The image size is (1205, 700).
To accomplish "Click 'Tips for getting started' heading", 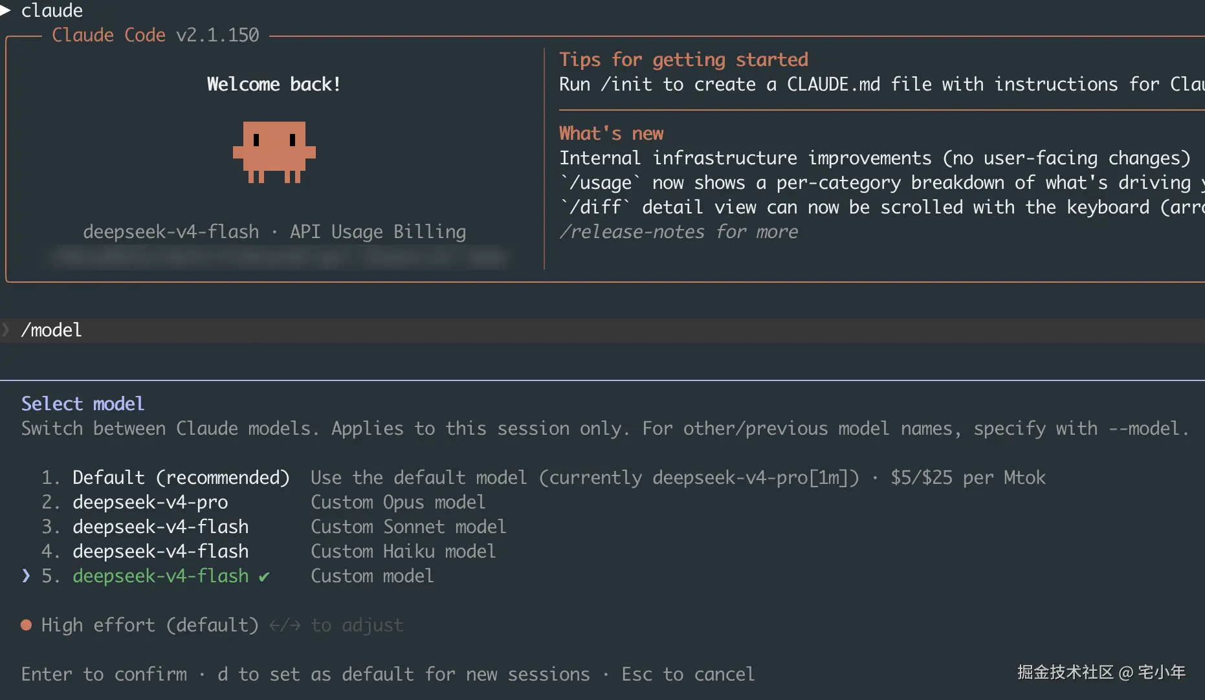I will coord(684,60).
